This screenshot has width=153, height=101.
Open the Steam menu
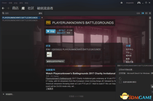(x=4, y=3)
